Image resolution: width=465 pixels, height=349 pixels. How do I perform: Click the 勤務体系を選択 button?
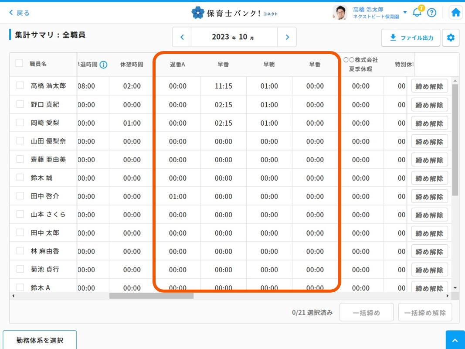click(40, 340)
